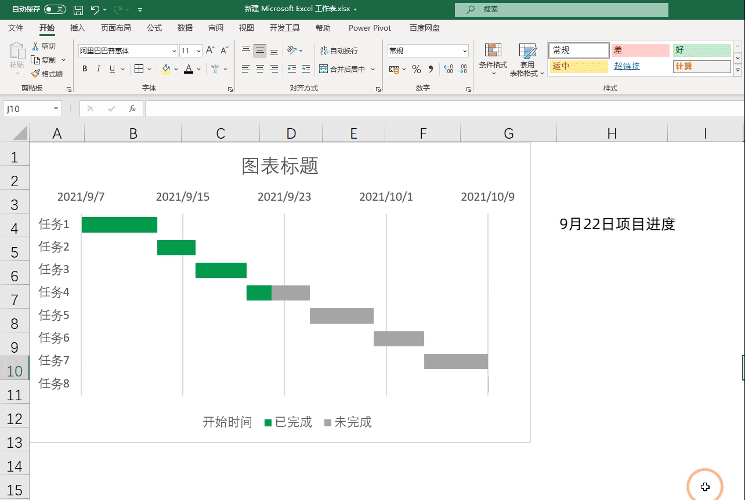Apply the 好 (Good) cell style
This screenshot has height=500, width=745.
click(702, 50)
